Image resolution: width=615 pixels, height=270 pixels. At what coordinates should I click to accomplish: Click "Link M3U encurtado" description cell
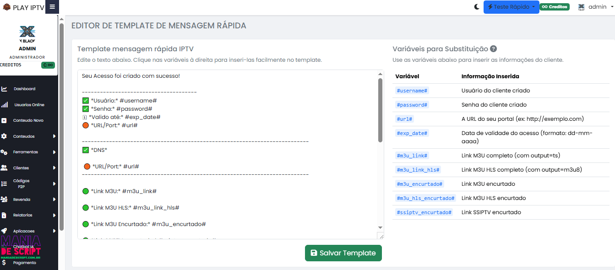click(488, 184)
